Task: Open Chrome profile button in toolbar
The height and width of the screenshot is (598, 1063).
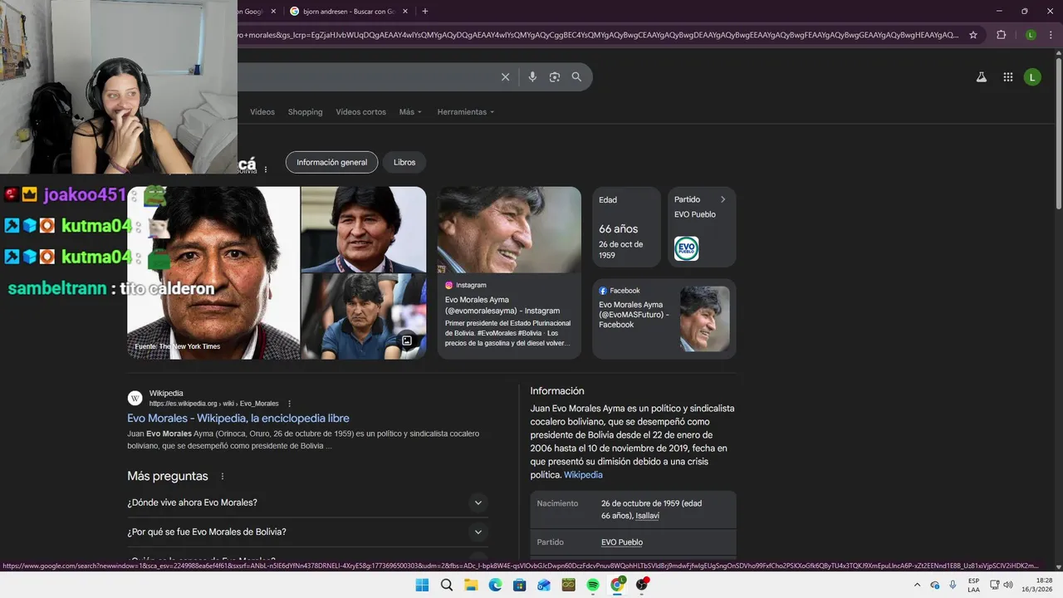Action: 1031,35
